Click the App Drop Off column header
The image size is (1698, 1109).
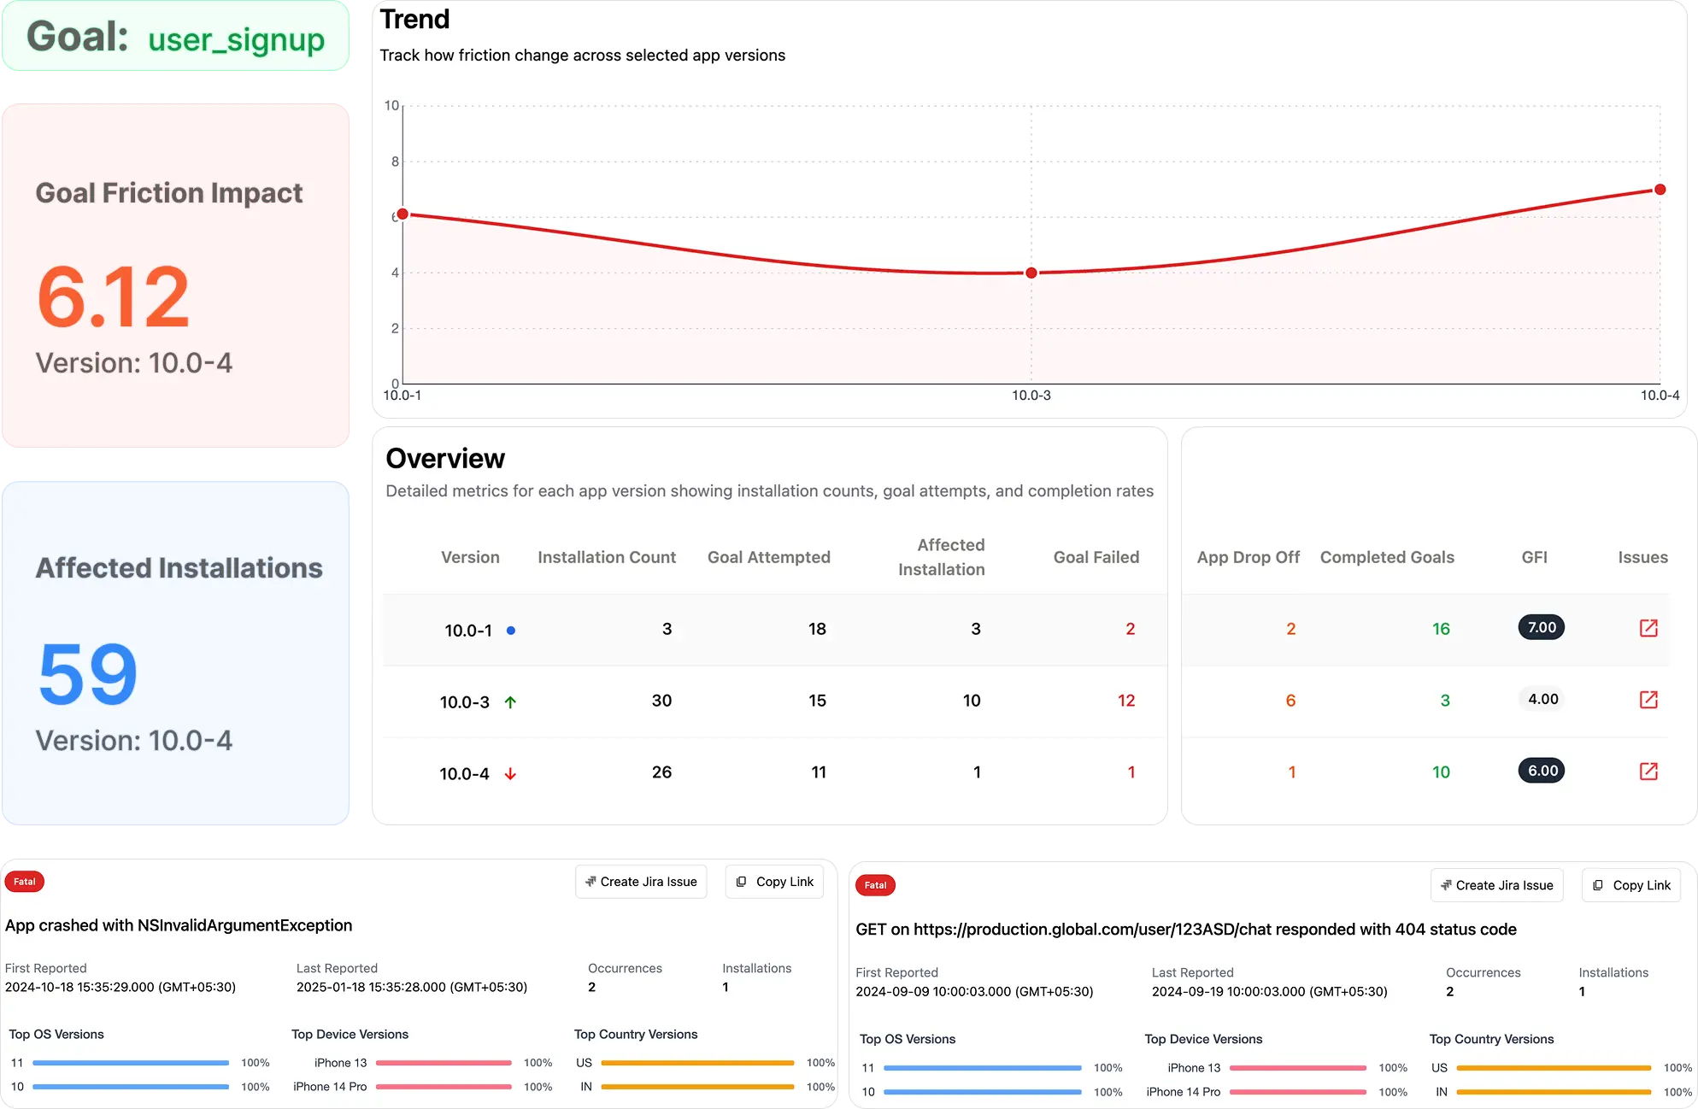coord(1249,558)
